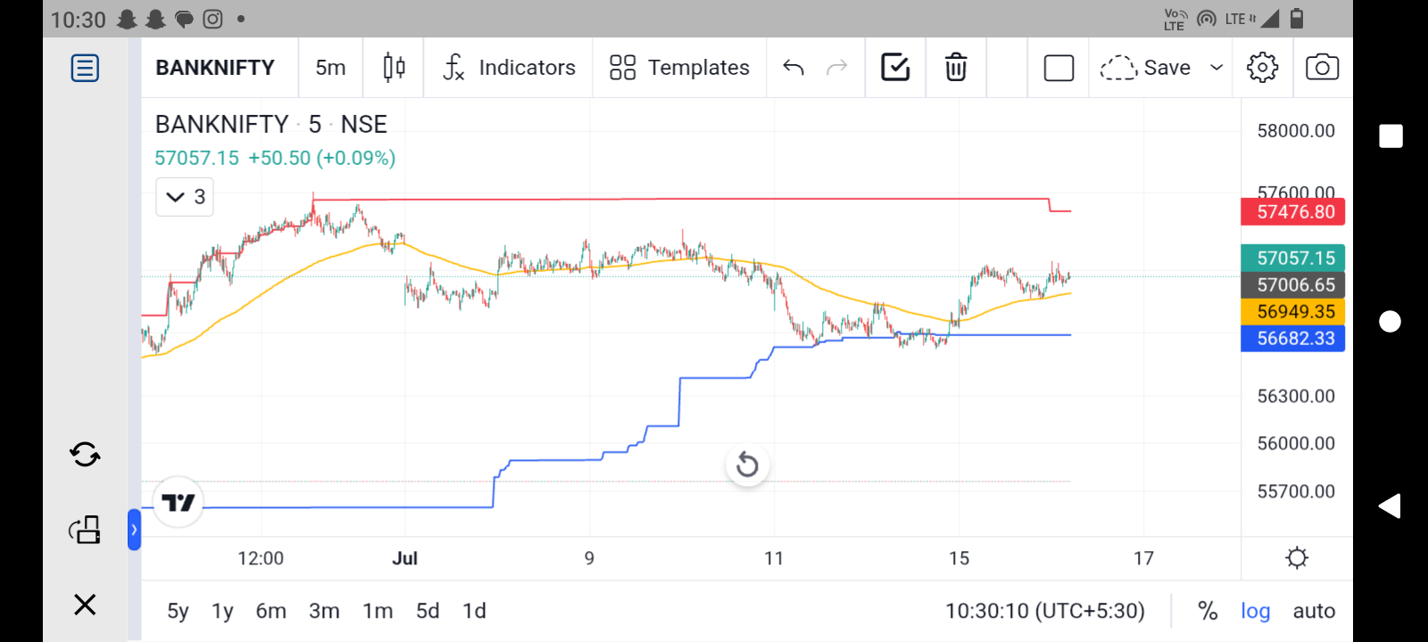Save the chart layout to cloud
The image size is (1428, 642).
[1145, 67]
